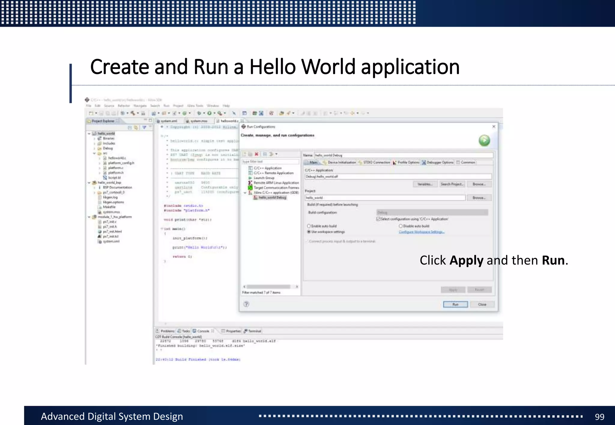This screenshot has height=425, width=615.
Task: Open Configure Workspace Settings link
Action: point(422,232)
